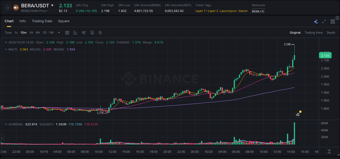This screenshot has width=340, height=159.
Task: Click the Launchpool token tag
Action: 228,11
